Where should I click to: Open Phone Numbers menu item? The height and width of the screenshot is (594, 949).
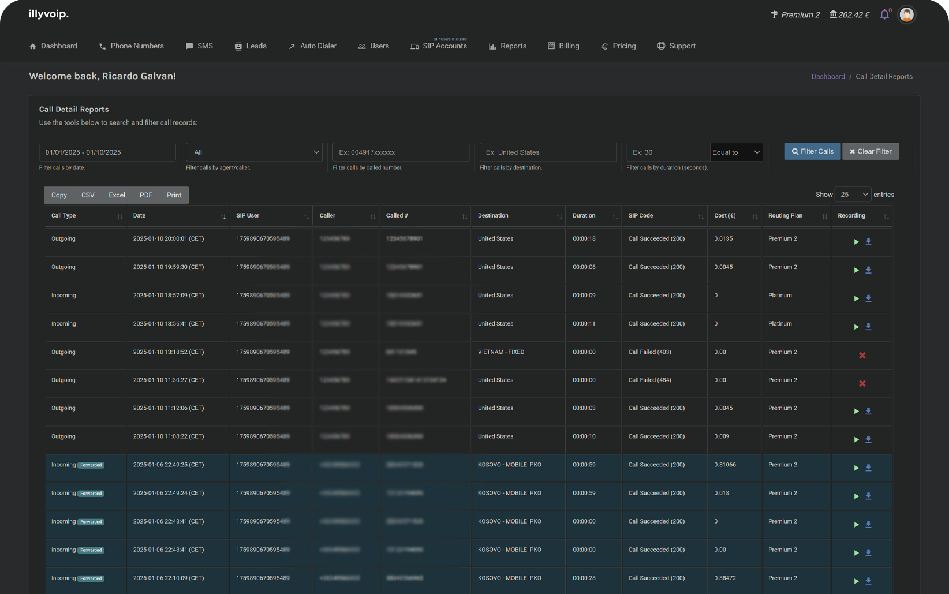pyautogui.click(x=132, y=46)
